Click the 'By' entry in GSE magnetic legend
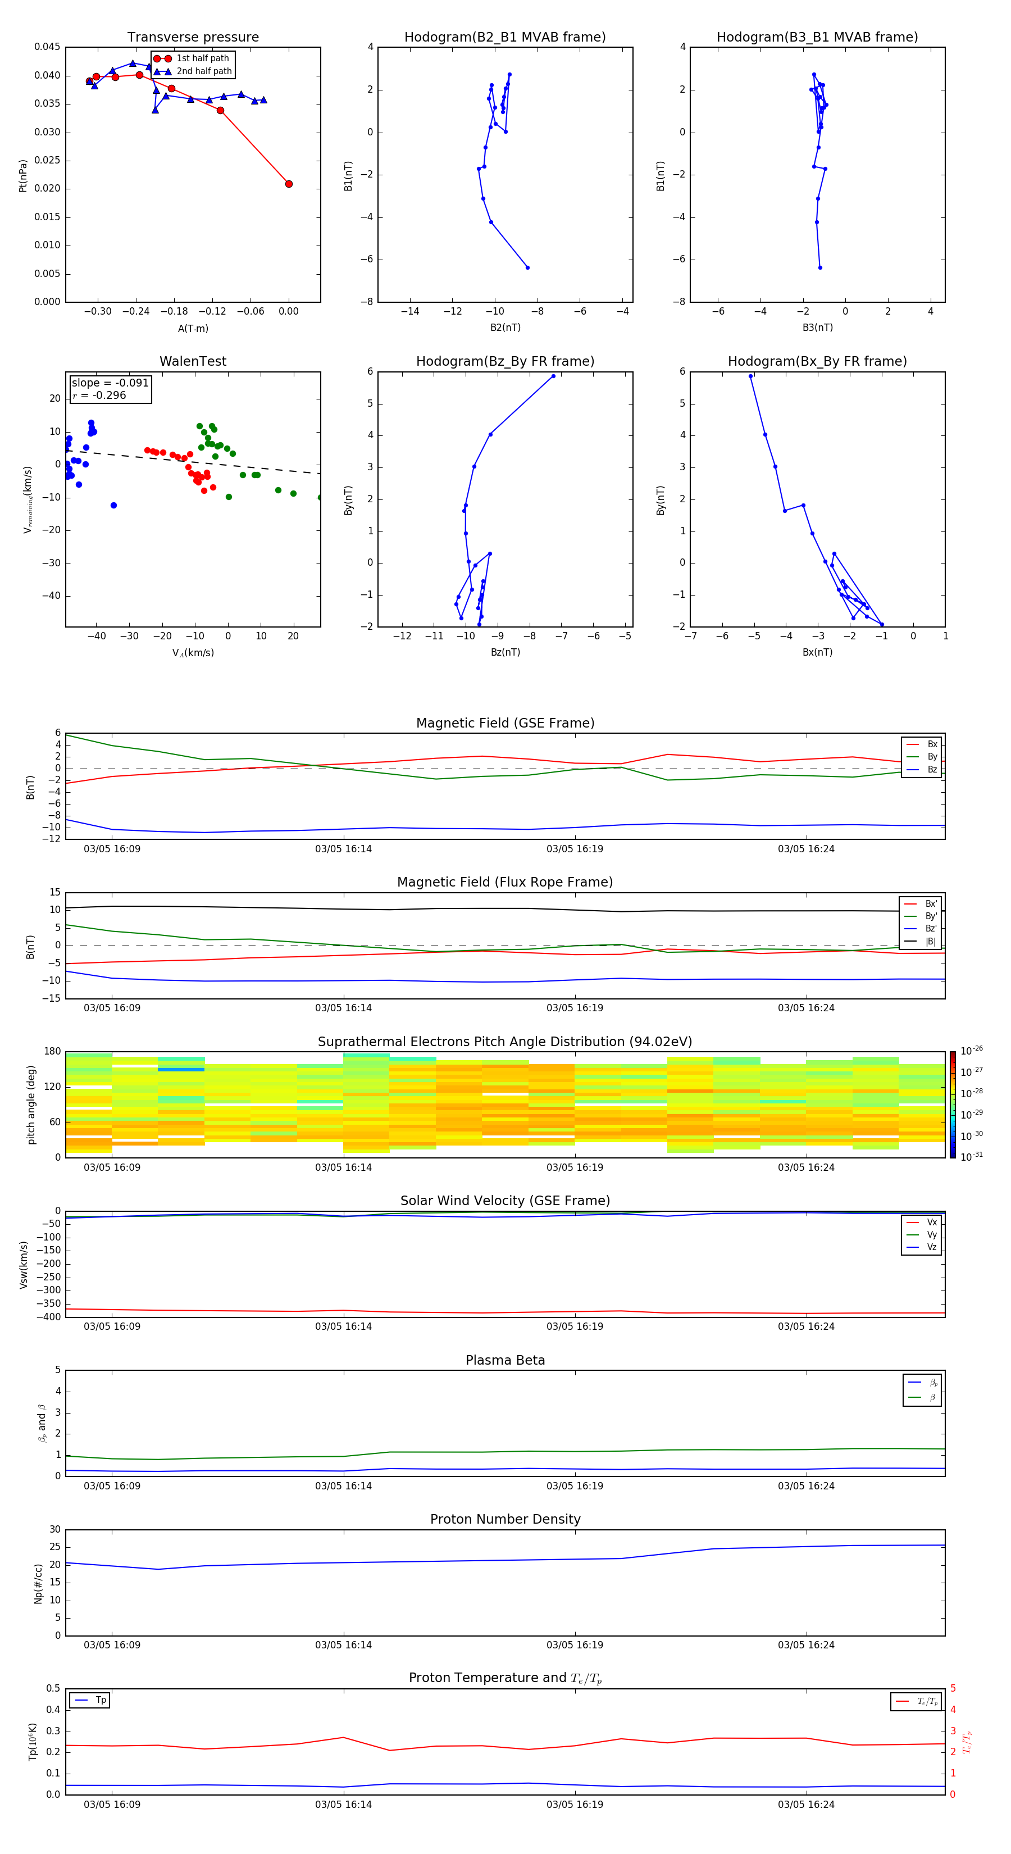This screenshot has width=1011, height=1854. tap(922, 757)
